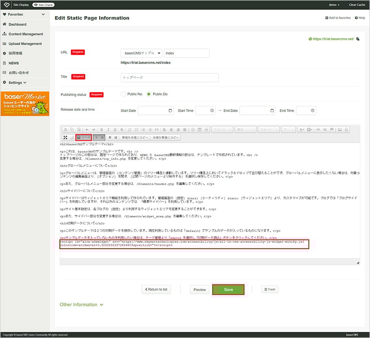Viewport: 370px width, 338px height.
Task: Open the text color picker
Action: pos(301,129)
